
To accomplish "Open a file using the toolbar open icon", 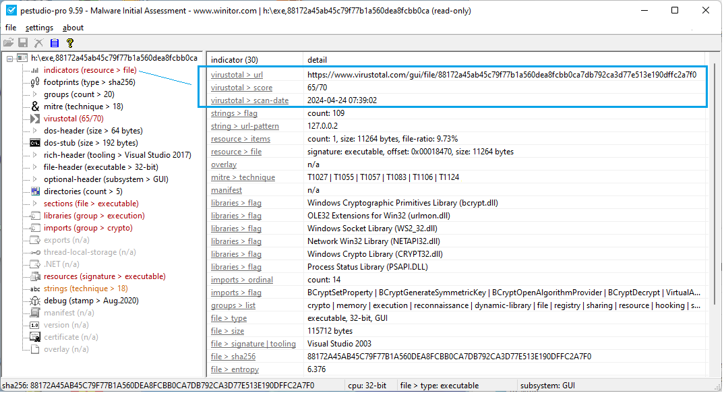I will (x=8, y=42).
